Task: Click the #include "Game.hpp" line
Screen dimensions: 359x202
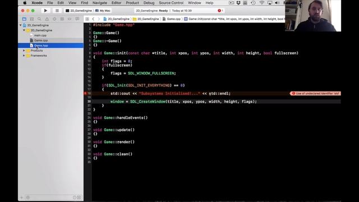Action: click(x=114, y=25)
